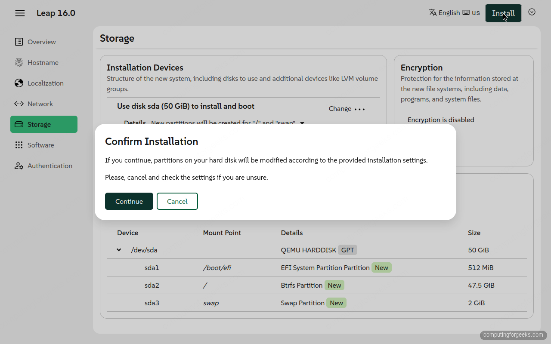Click the /boot/efi mount point
The width and height of the screenshot is (551, 344).
click(217, 267)
